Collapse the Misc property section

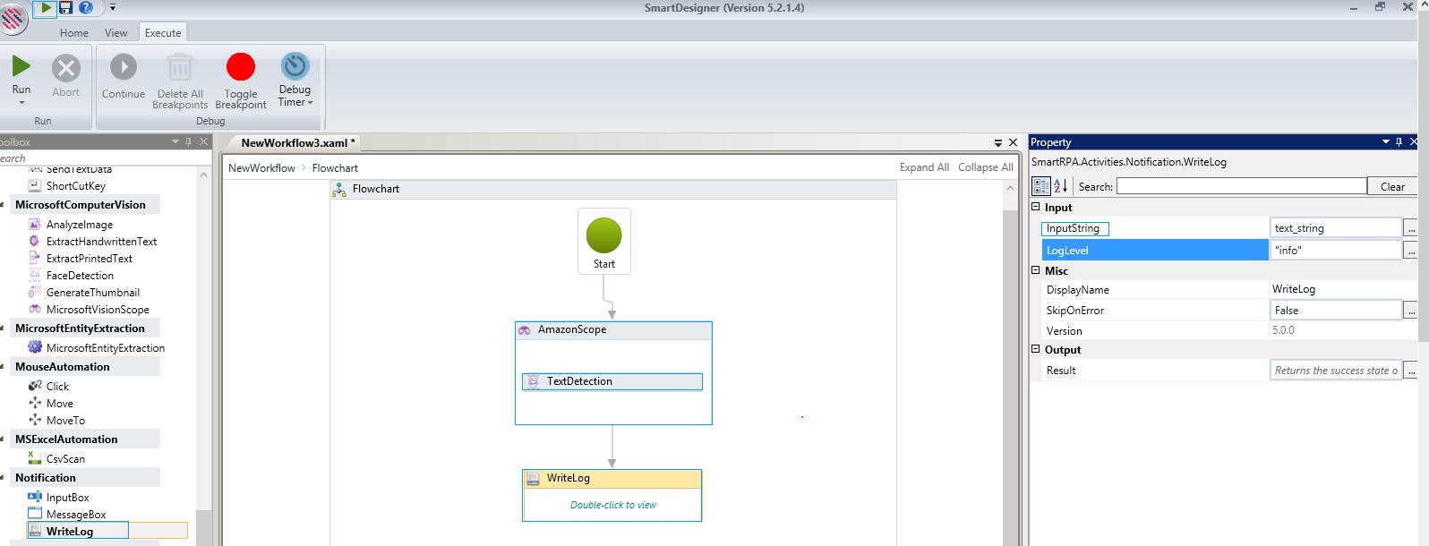tap(1036, 270)
